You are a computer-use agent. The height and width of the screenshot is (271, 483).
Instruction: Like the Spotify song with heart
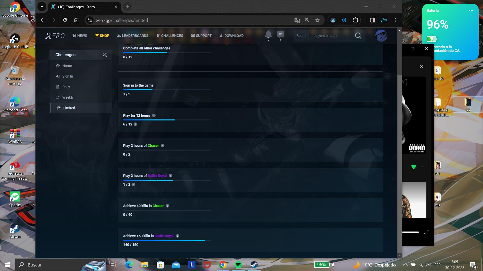point(414,167)
